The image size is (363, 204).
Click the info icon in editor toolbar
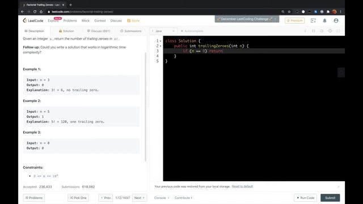305,31
